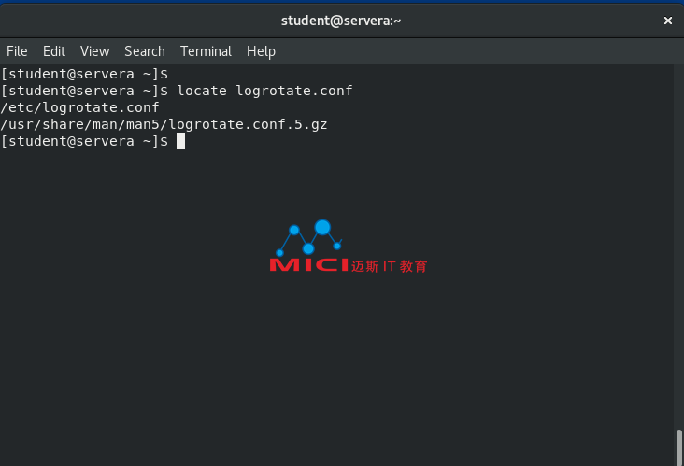Open the Search menu
684x466 pixels.
(x=145, y=51)
